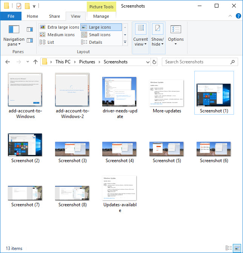This screenshot has height=253, width=243.
Task: Select the View ribbon tab
Action: pyautogui.click(x=75, y=16)
